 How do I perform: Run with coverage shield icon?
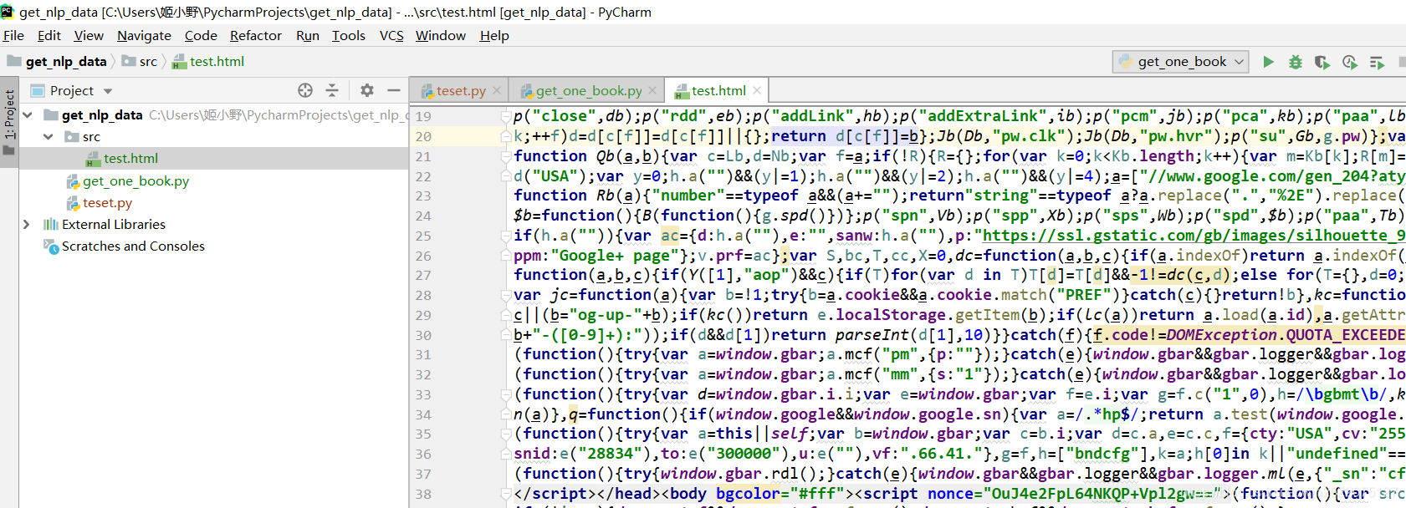[x=1322, y=62]
